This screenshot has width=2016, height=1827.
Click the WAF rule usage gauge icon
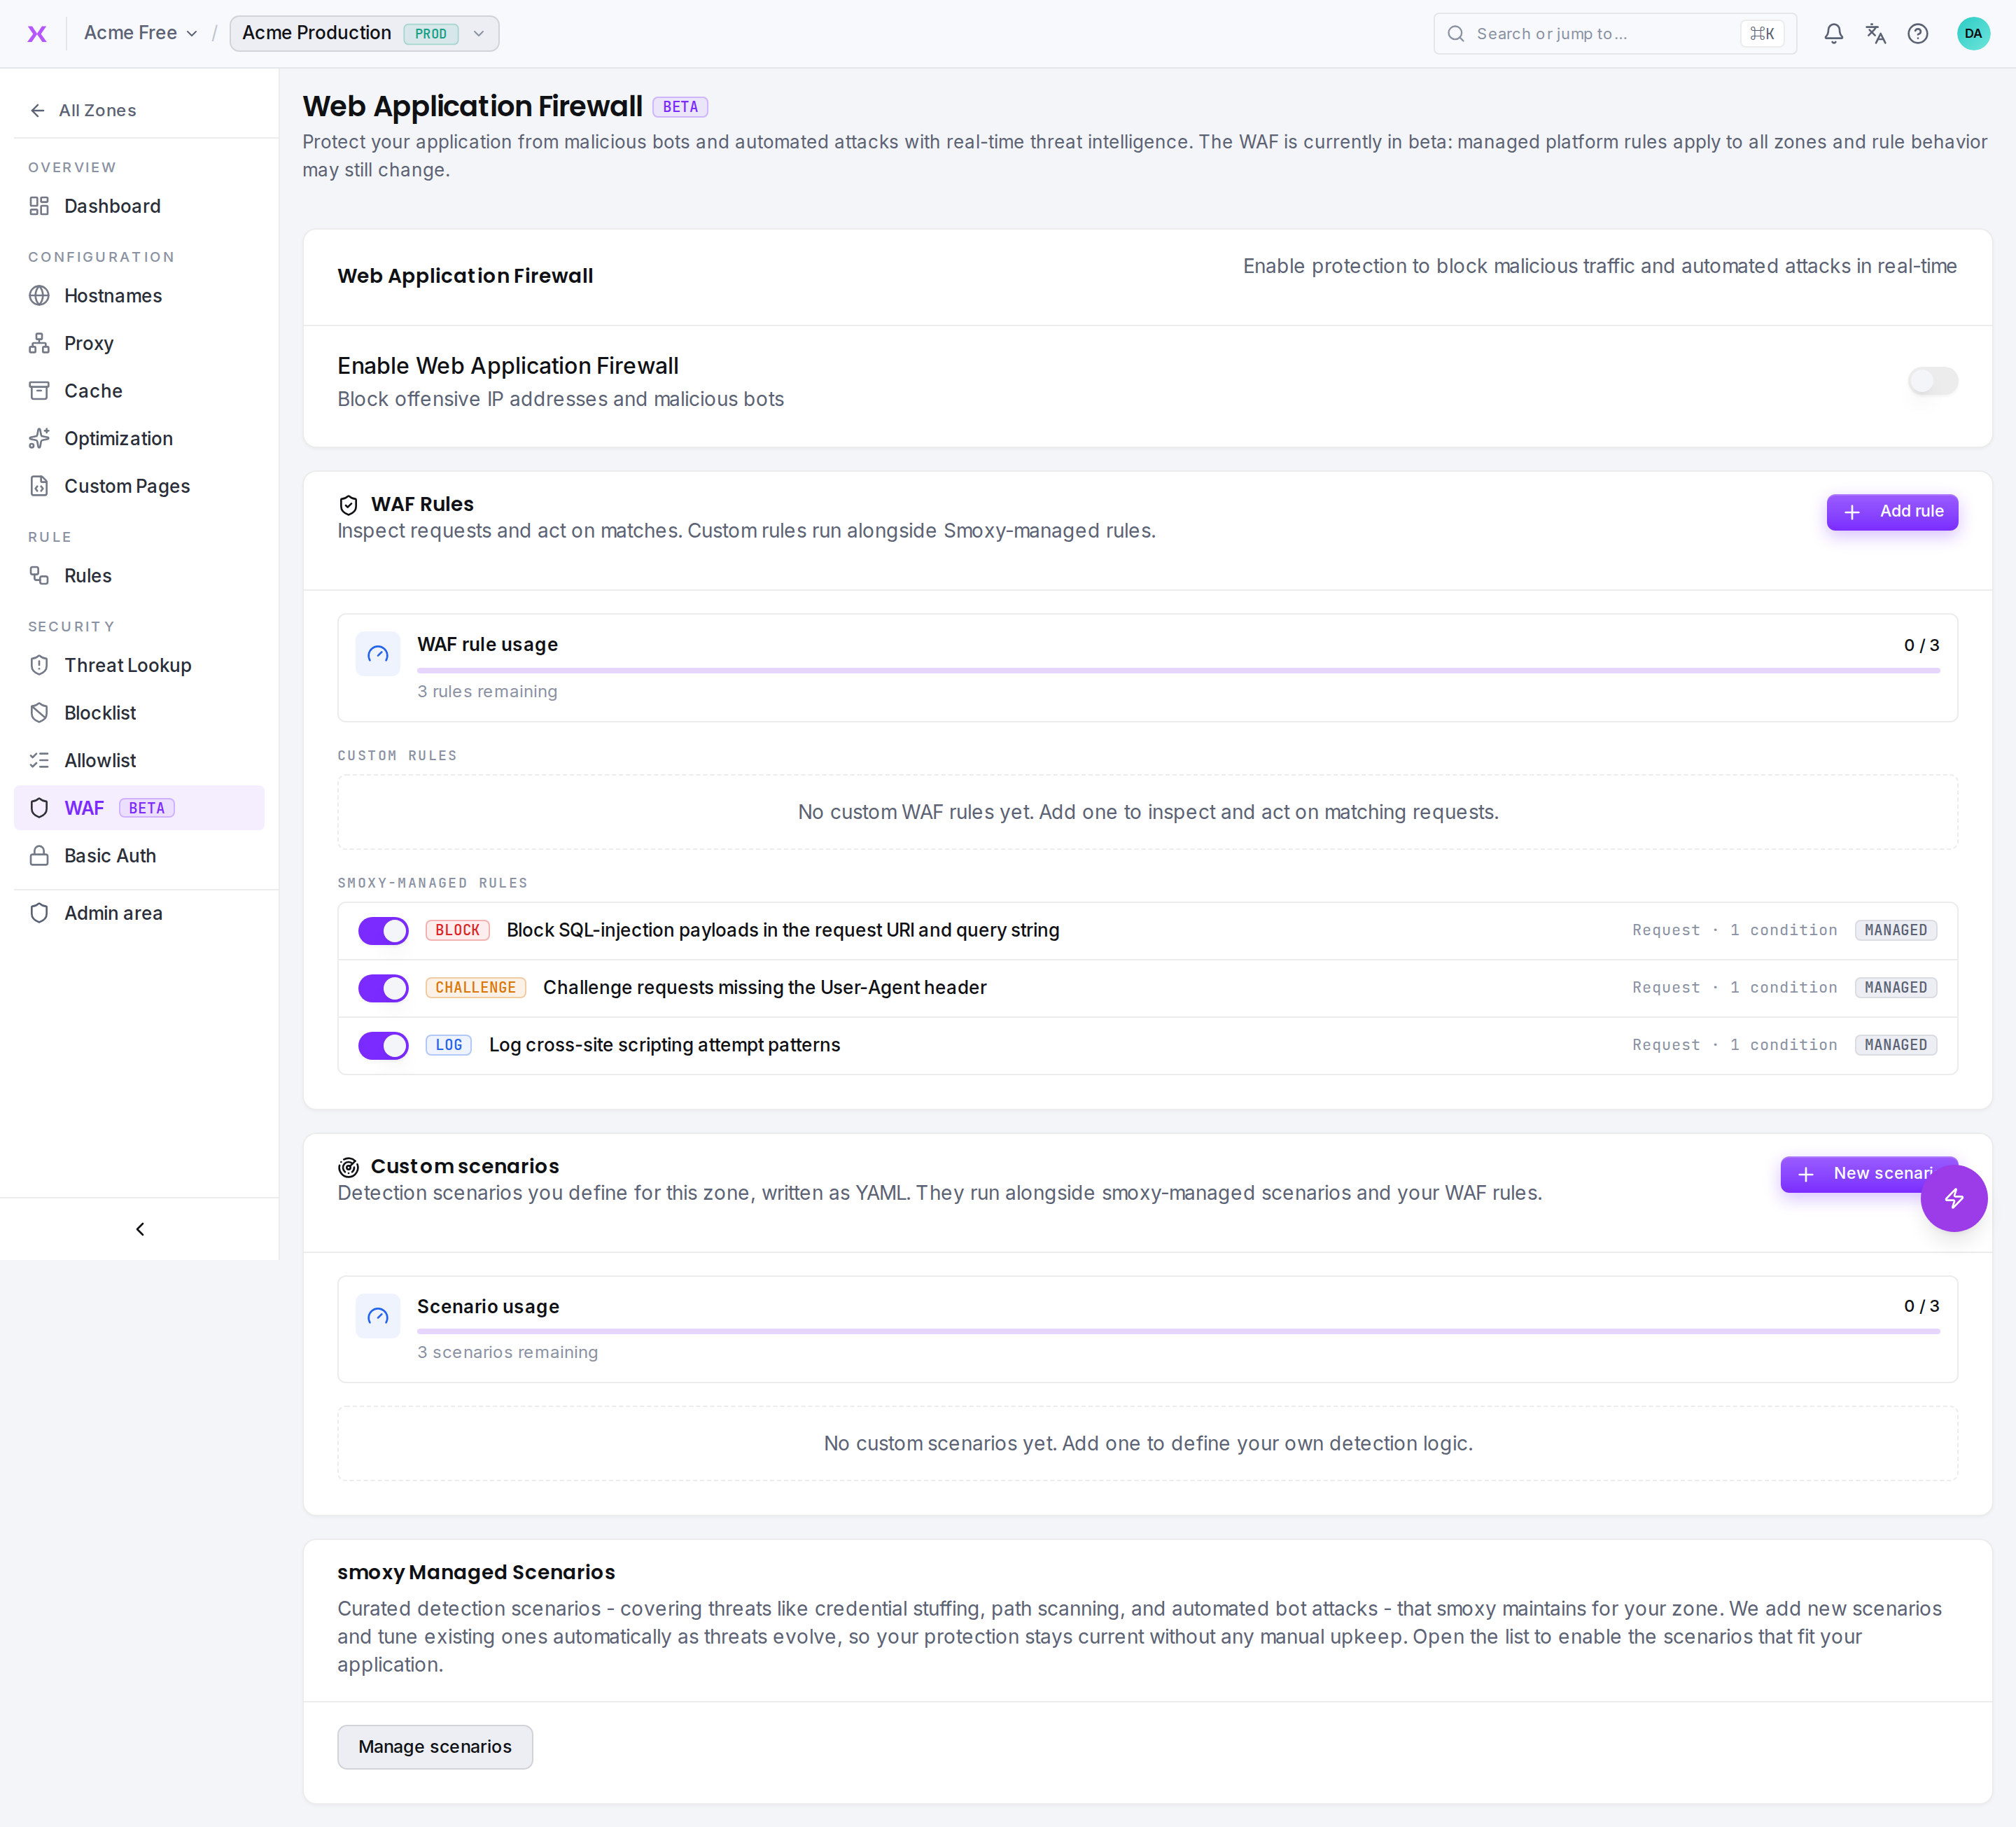tap(378, 655)
